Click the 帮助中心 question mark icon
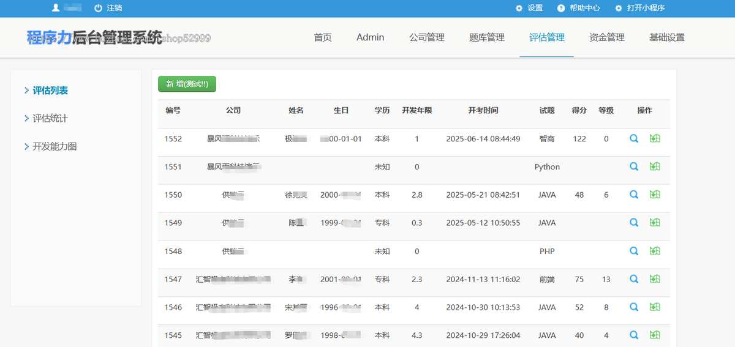735x347 pixels. [x=561, y=8]
